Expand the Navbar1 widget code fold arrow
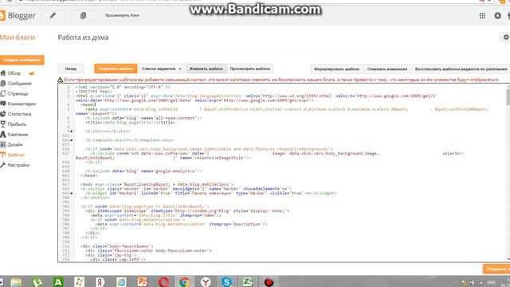510x287 pixels. [72, 193]
